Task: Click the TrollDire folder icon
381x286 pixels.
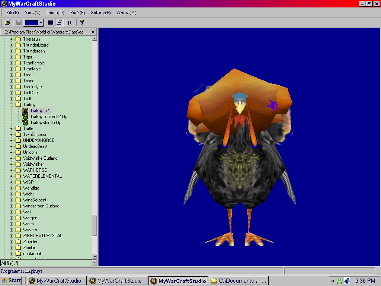Action: [18, 93]
